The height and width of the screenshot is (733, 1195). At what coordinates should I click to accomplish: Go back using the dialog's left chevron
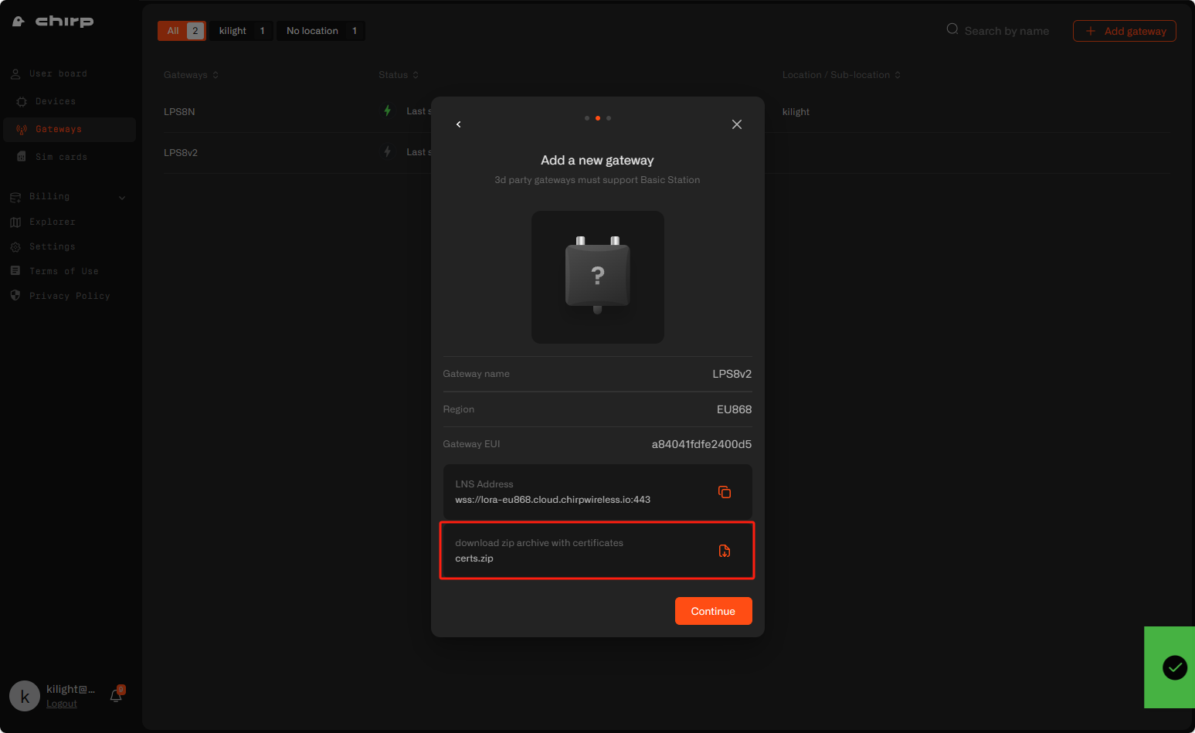click(x=459, y=124)
